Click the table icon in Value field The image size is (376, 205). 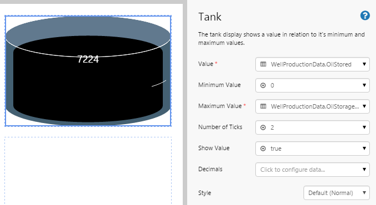263,64
